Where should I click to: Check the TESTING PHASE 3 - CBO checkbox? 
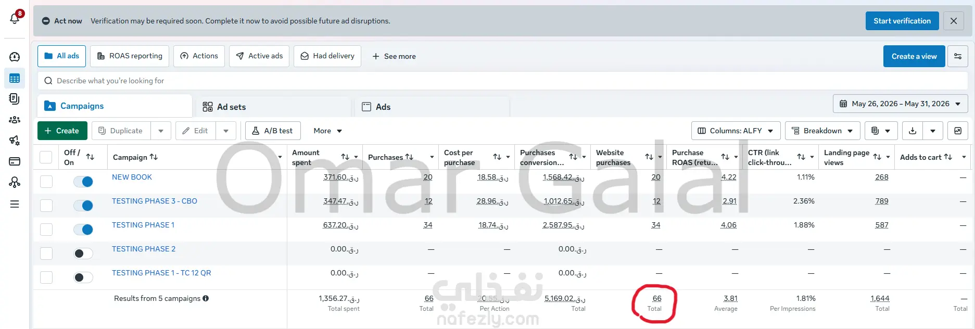coord(46,206)
